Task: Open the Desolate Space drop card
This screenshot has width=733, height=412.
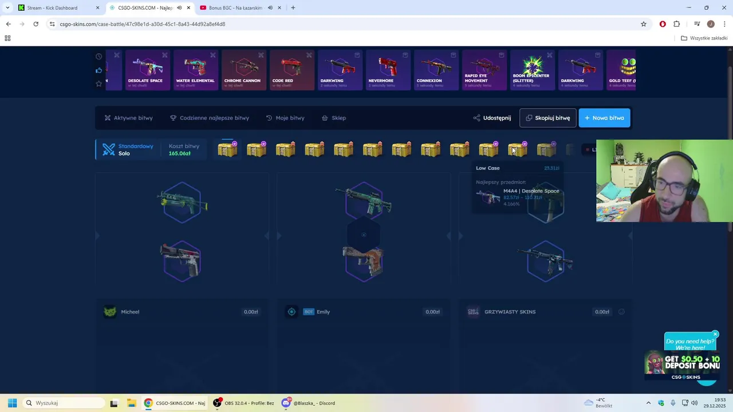Action: tap(148, 70)
